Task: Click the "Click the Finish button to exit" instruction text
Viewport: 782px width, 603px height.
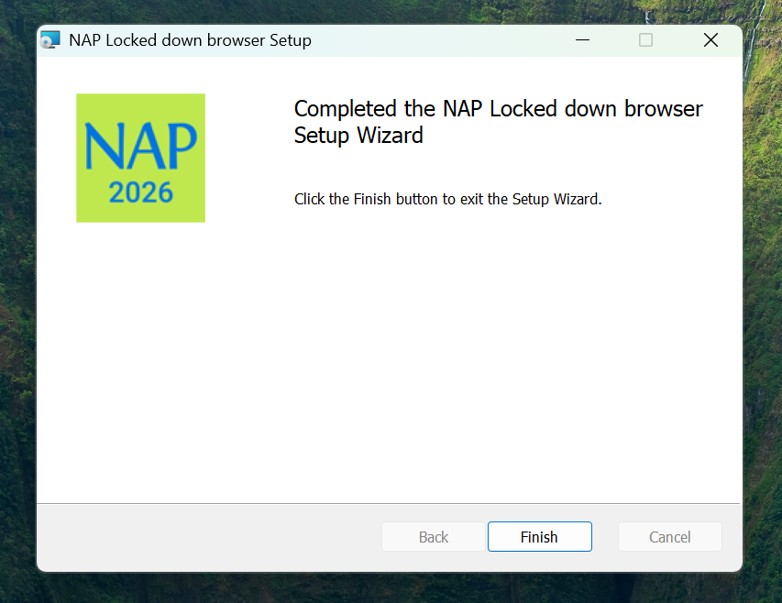Action: [x=447, y=199]
